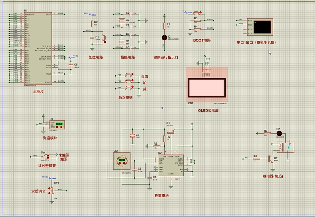Screen dimensions: 315x217
Task: Select capacitor C7 below HX711
Action: [x=150, y=178]
